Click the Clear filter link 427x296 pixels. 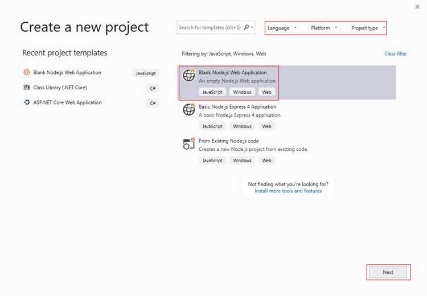pyautogui.click(x=396, y=54)
